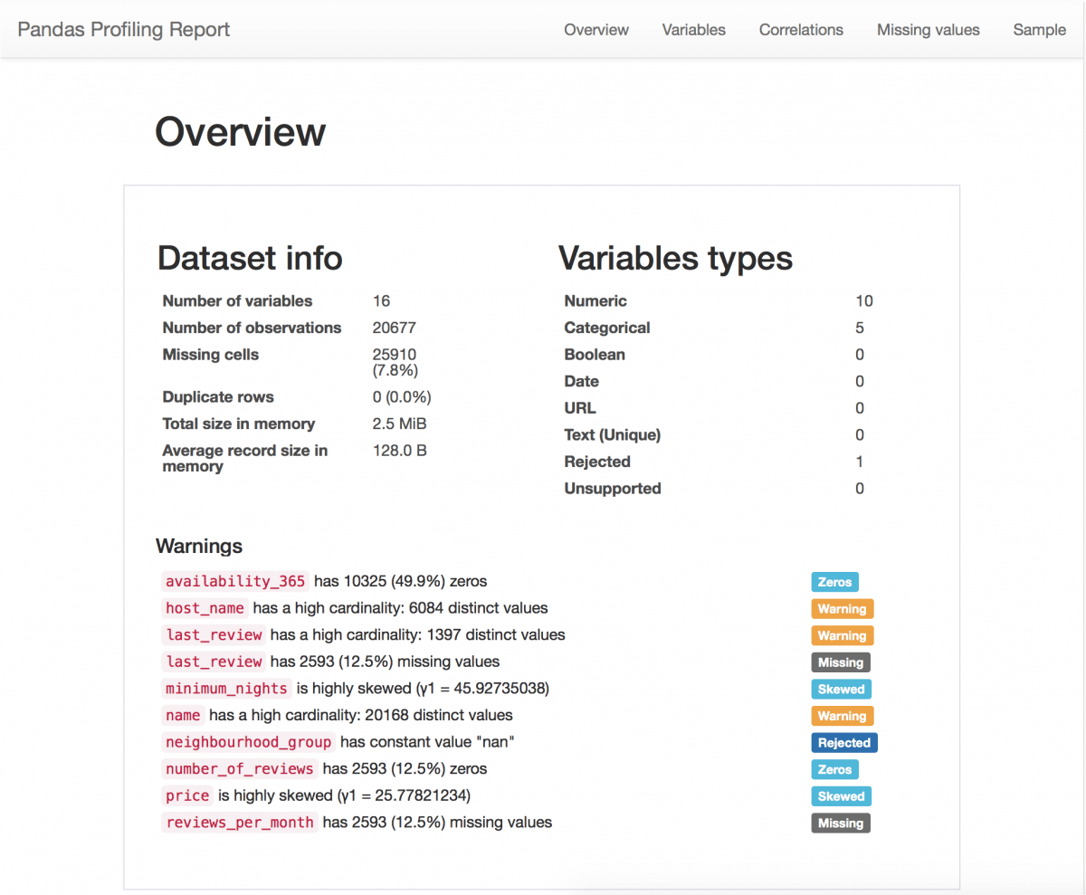Click the Warning badge next to name variable

pyautogui.click(x=842, y=716)
